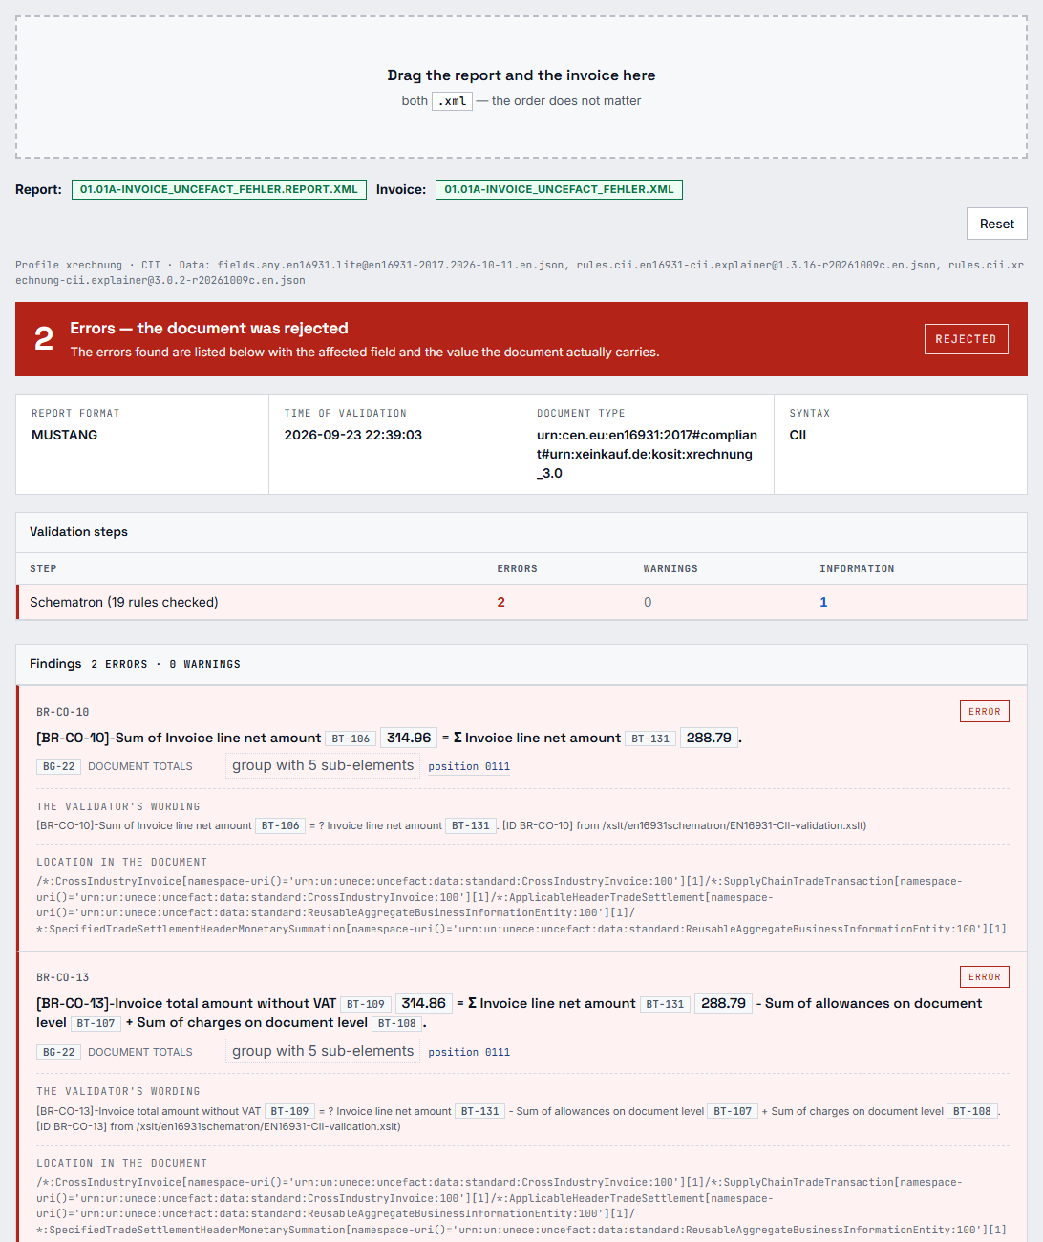The height and width of the screenshot is (1242, 1043).
Task: Click the profile data line starting 'Profile xrechnung'
Action: [x=520, y=272]
